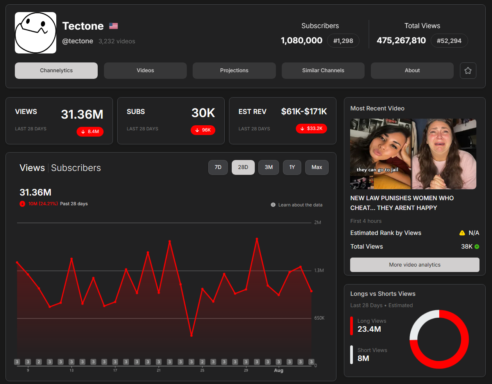Open the NEW LAW PUNISHES WOMEN video title

click(402, 203)
